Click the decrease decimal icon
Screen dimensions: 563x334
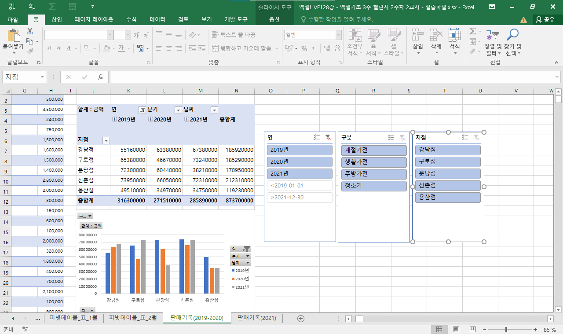click(337, 48)
